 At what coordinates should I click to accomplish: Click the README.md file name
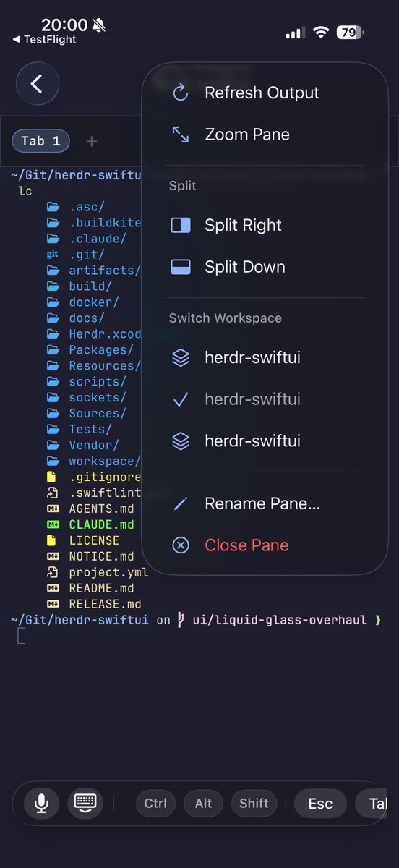click(x=101, y=589)
